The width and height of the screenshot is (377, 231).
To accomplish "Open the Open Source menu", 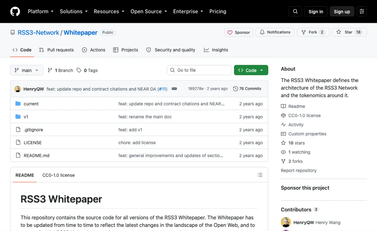I will pyautogui.click(x=149, y=11).
